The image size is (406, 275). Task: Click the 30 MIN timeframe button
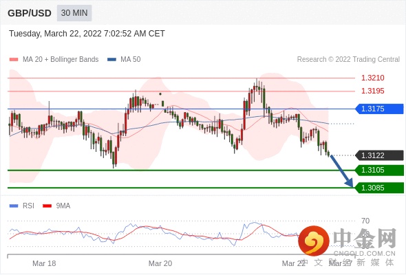pyautogui.click(x=74, y=13)
